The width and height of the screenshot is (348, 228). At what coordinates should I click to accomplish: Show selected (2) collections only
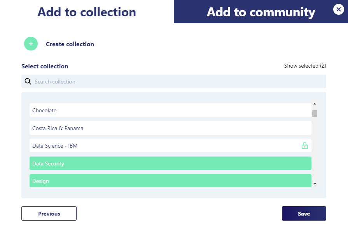coord(305,66)
